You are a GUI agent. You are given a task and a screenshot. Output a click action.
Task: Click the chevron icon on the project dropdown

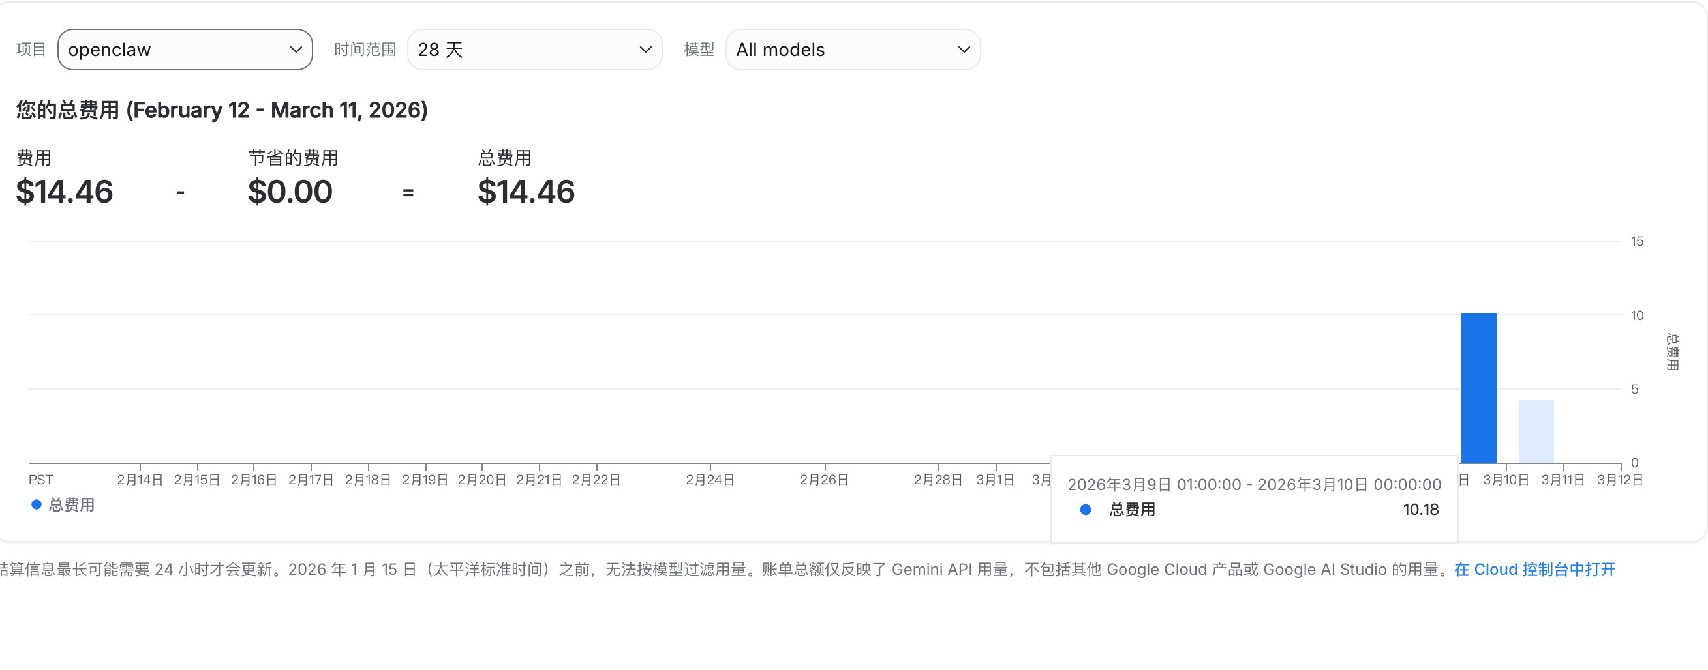297,49
